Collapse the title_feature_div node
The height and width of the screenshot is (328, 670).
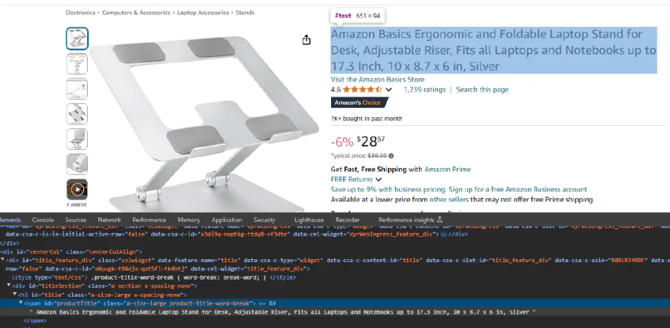click(3, 260)
